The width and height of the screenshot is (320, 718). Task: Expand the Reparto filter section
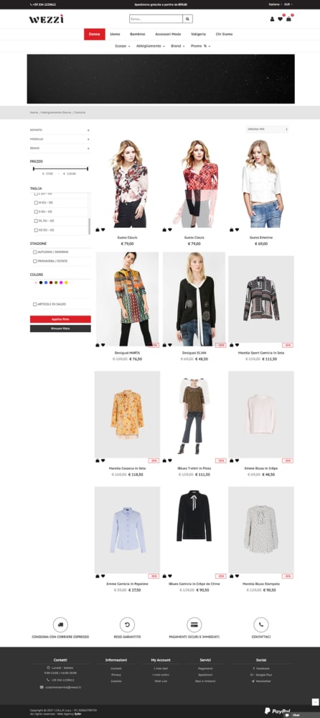coord(60,130)
